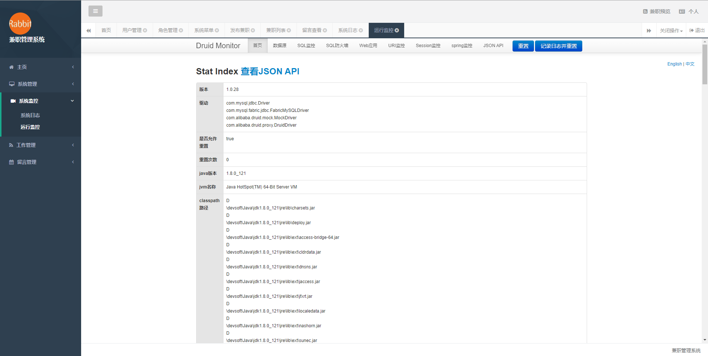Viewport: 708px width, 356px height.
Task: Expand the 留言管理 sidebar menu chevron
Action: tap(73, 162)
